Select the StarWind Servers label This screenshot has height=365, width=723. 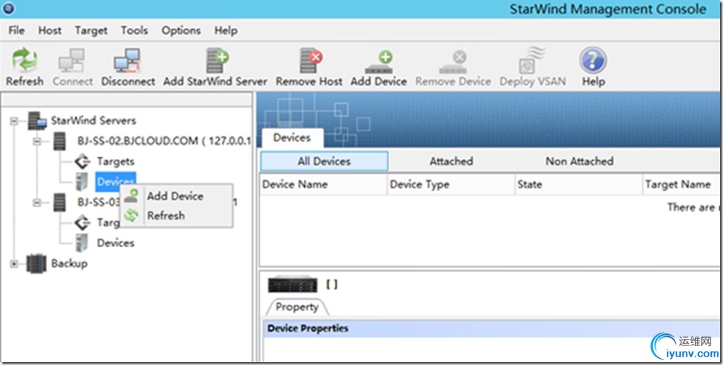click(94, 121)
